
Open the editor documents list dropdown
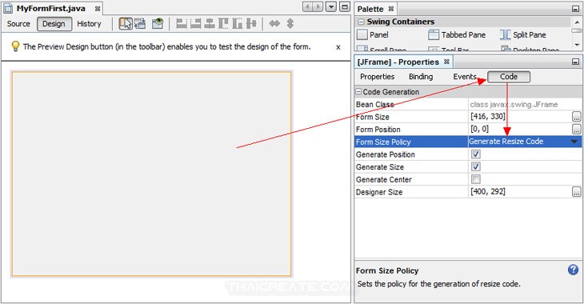pyautogui.click(x=330, y=6)
